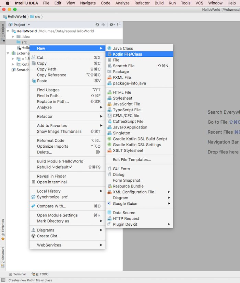Click the Data Source database icon
This screenshot has height=283, width=240.
coord(109,213)
